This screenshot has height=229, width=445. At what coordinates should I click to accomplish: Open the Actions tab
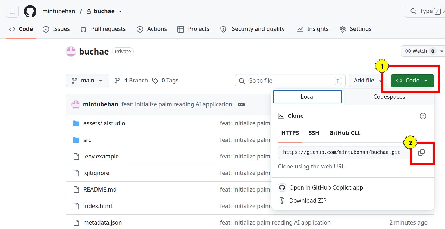(x=152, y=29)
